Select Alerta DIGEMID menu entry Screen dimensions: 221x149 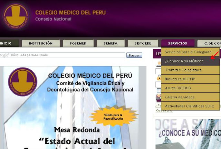tap(190, 88)
